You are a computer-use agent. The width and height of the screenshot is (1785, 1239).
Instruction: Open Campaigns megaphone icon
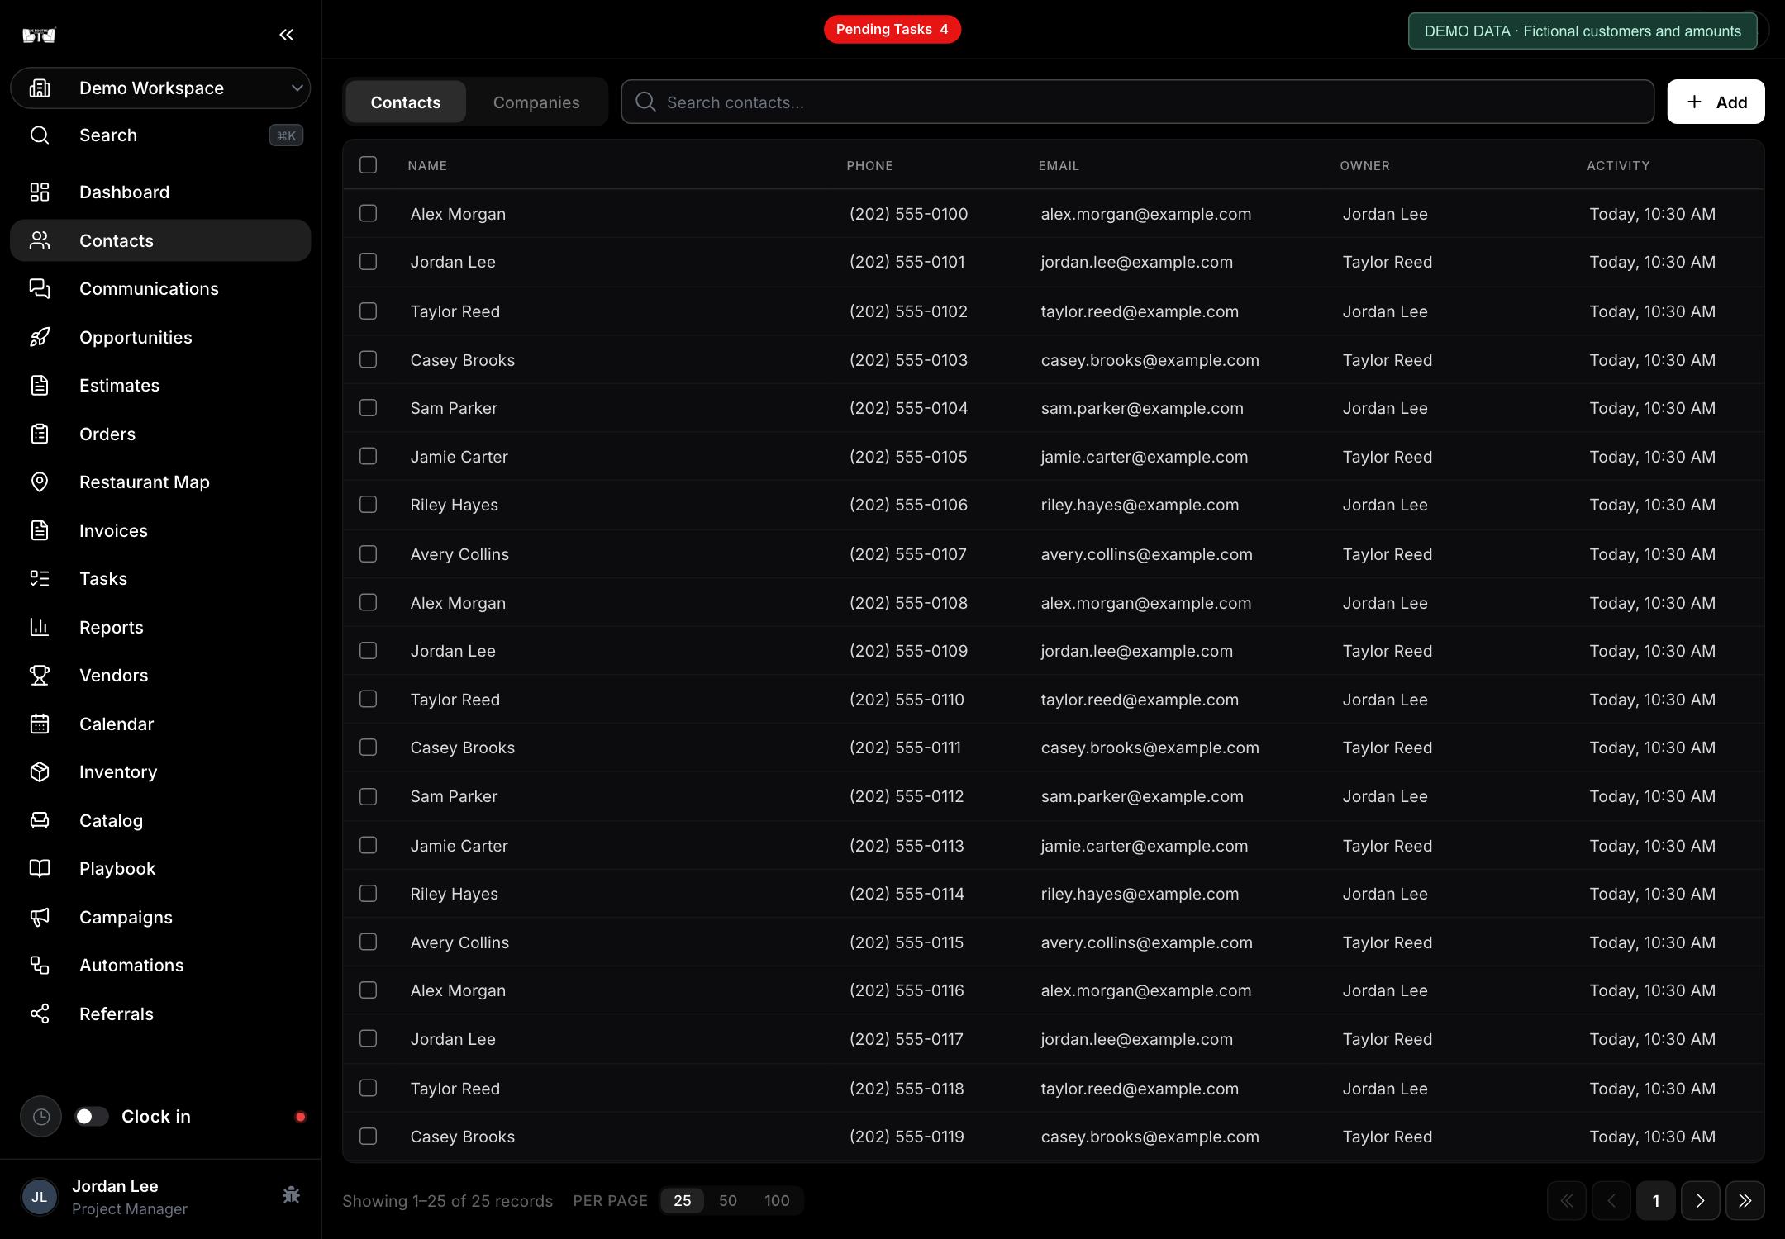[x=40, y=918]
